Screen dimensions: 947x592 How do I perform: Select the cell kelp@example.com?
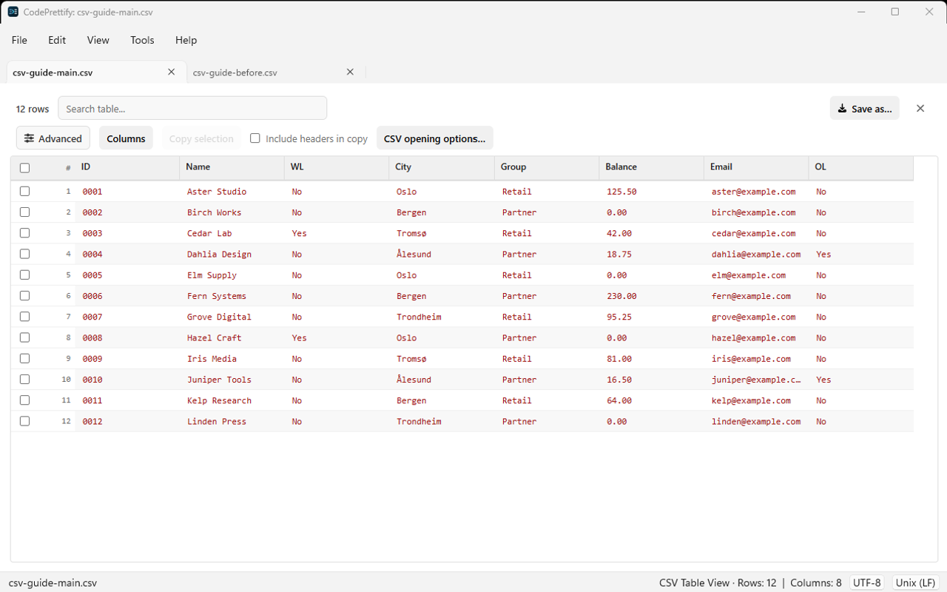click(x=751, y=400)
